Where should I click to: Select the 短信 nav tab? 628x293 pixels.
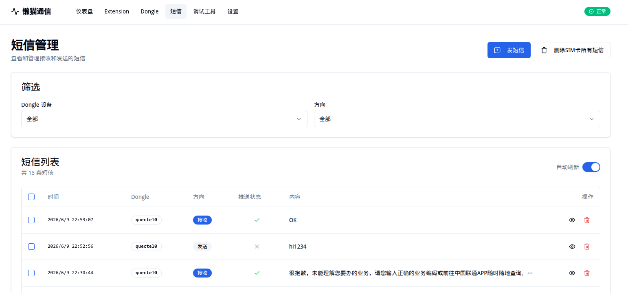(176, 11)
